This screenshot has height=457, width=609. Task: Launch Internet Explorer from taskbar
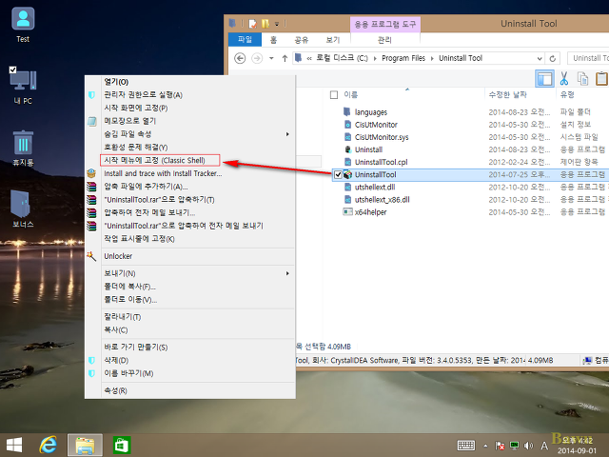point(49,445)
